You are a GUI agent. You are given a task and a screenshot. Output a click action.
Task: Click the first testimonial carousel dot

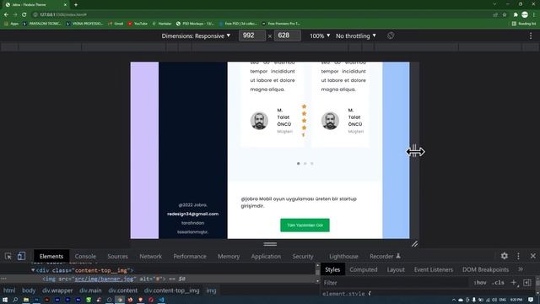(298, 163)
